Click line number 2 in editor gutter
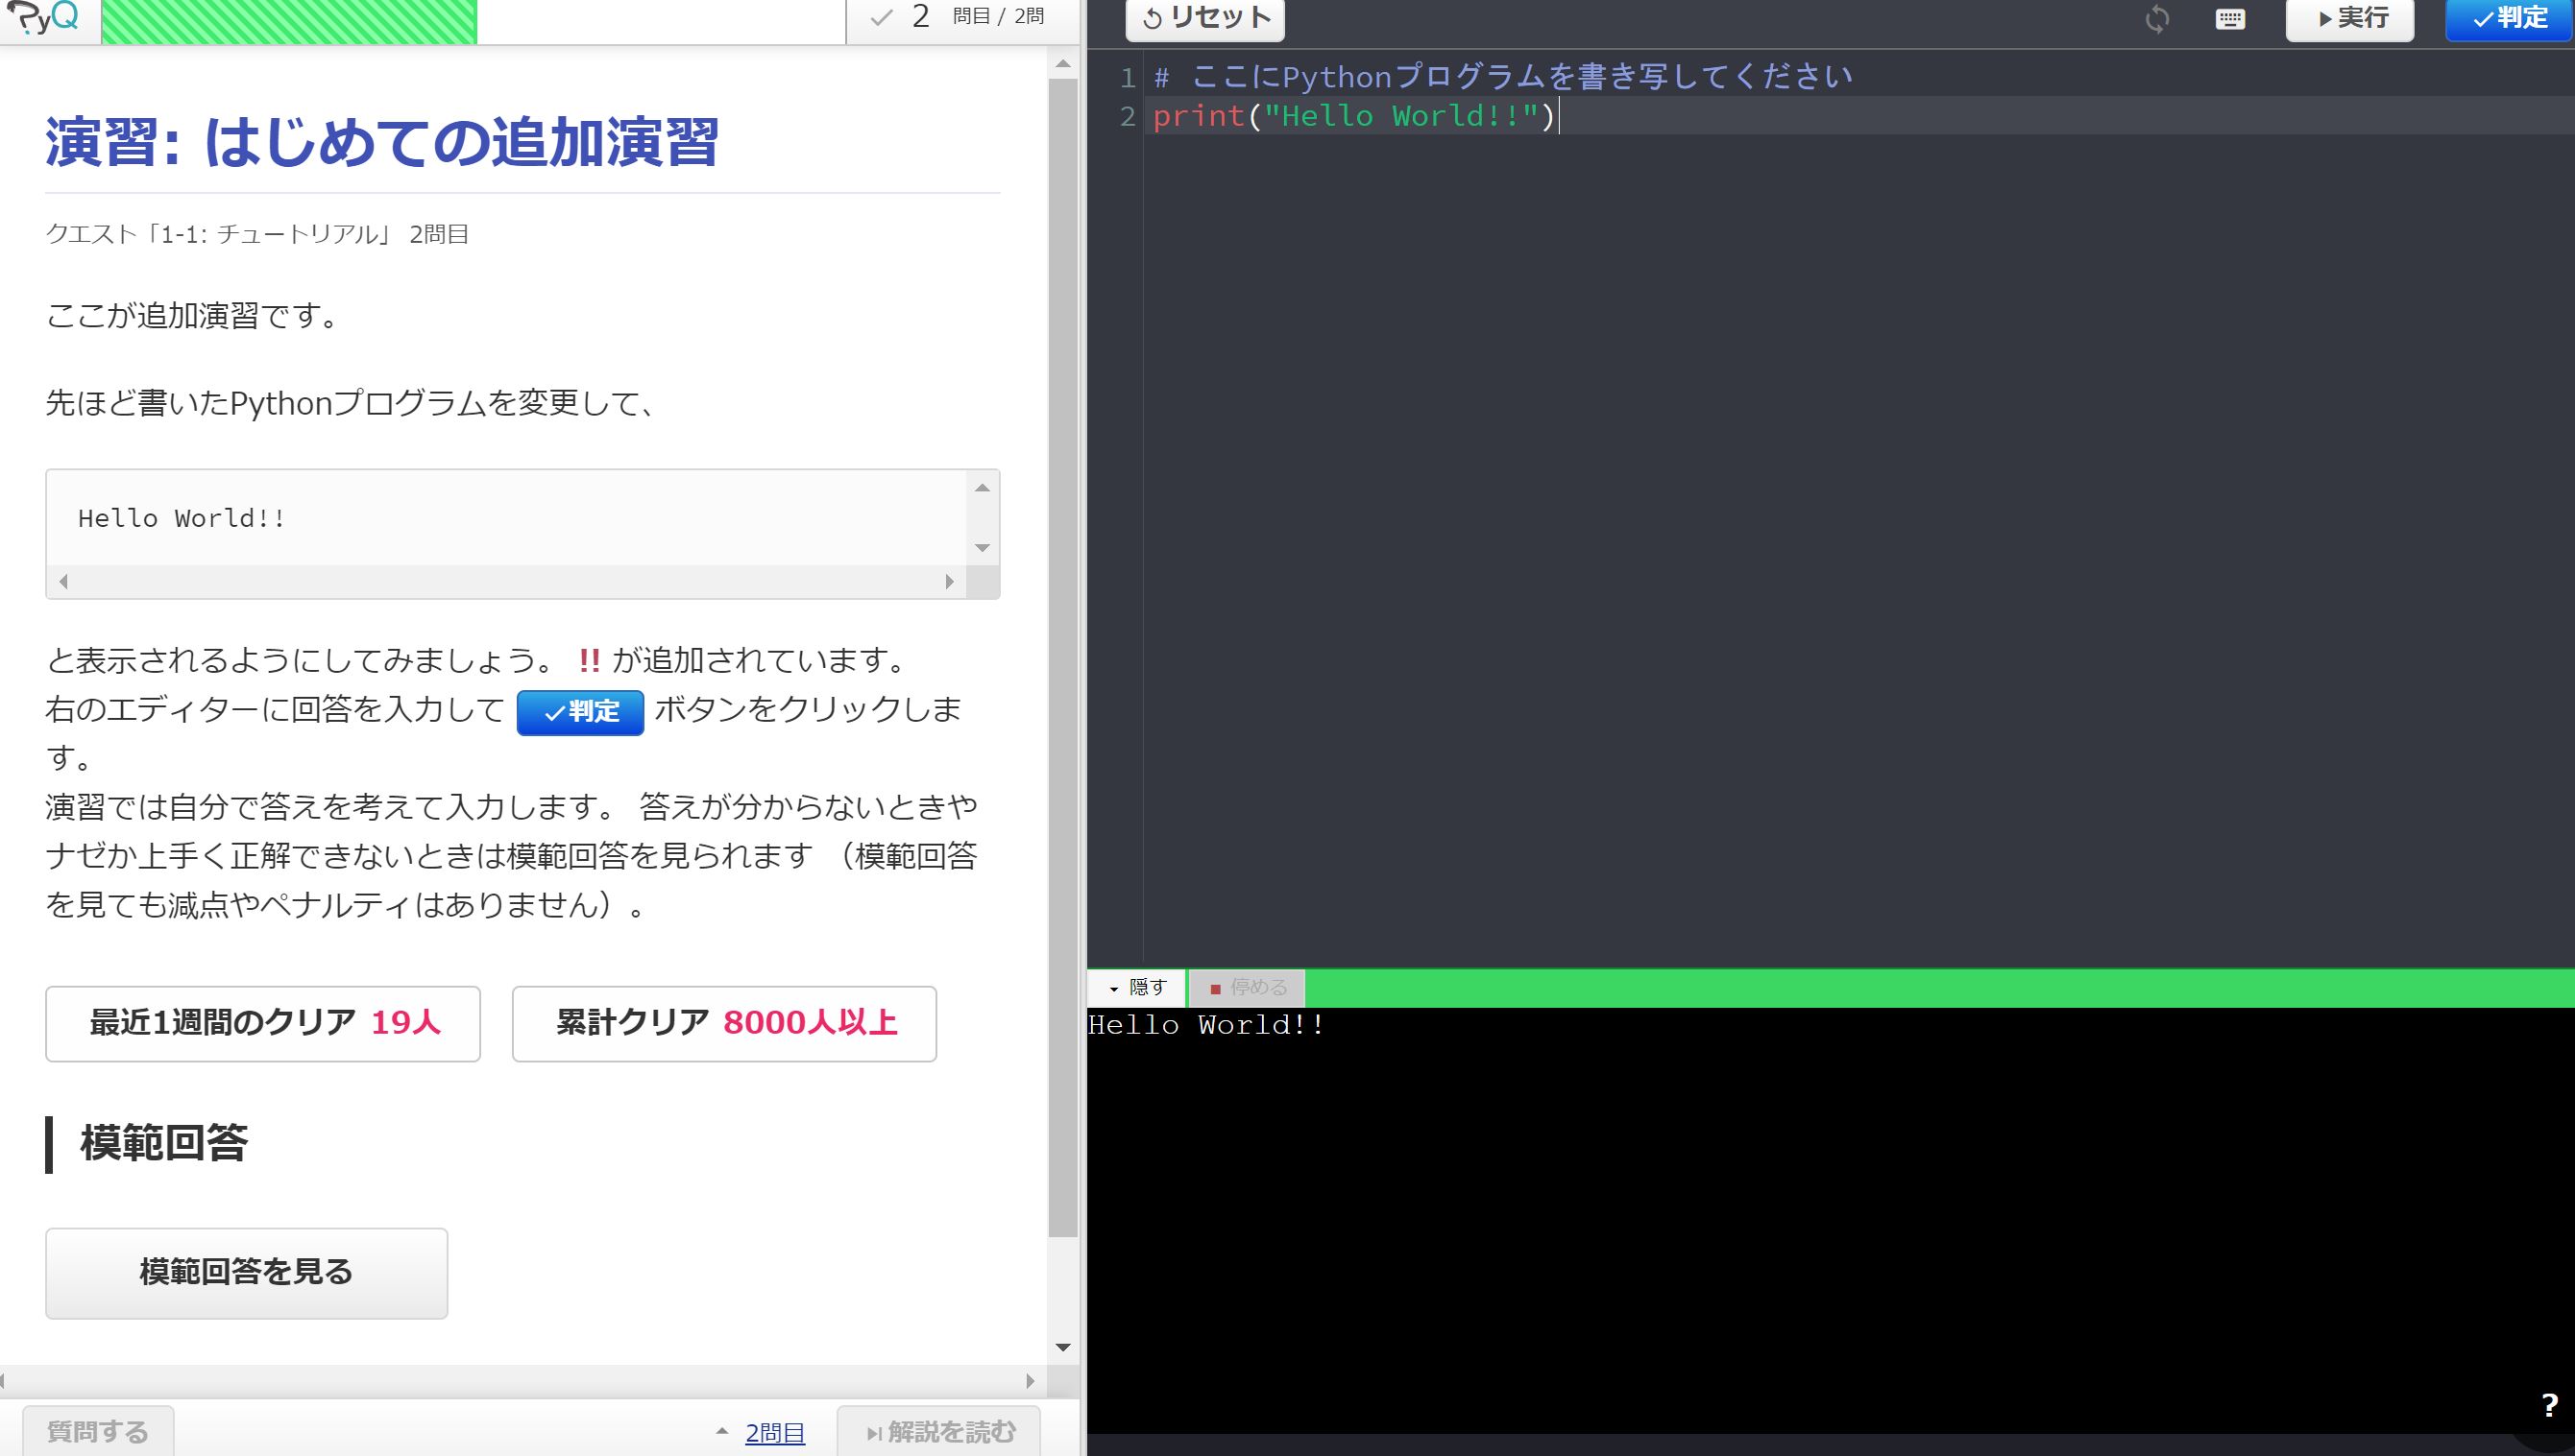The image size is (2575, 1456). [1128, 116]
